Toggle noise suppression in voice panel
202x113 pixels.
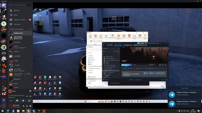[x=27, y=96]
